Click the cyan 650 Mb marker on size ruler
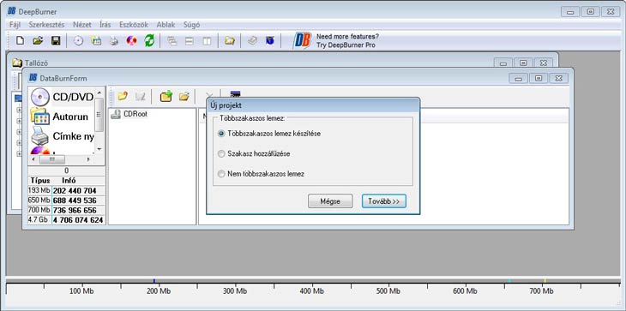Screen dimensions: 626x311 pyautogui.click(x=509, y=281)
